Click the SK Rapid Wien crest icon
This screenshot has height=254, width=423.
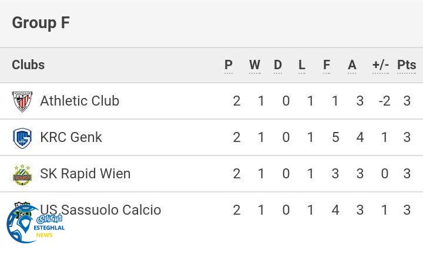click(22, 174)
